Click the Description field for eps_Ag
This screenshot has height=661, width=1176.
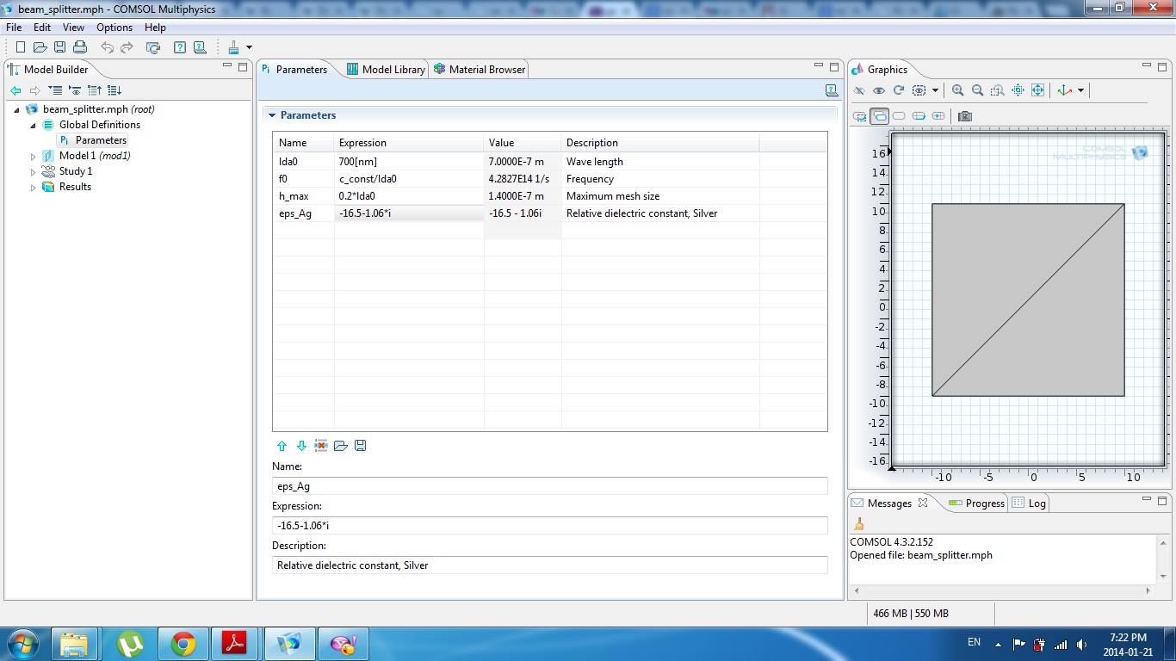[x=549, y=565]
